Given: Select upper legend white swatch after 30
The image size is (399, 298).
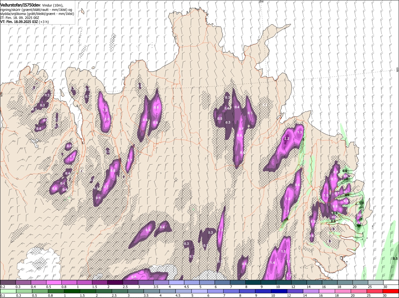Looking at the screenshot, I should click(x=391, y=282).
